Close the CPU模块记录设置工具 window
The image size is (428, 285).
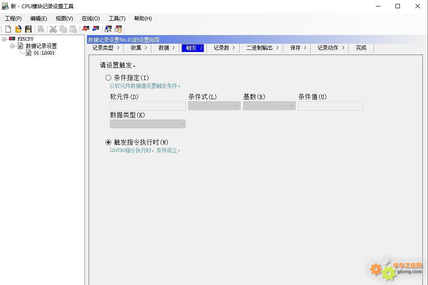[x=417, y=6]
